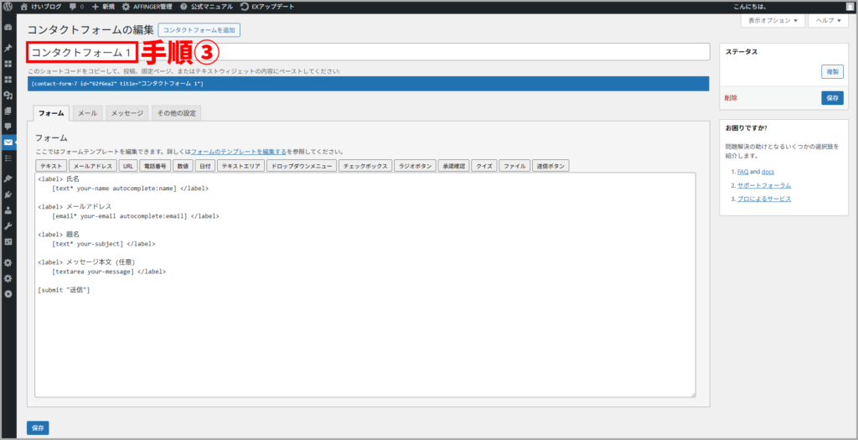Insert a ラジオボタン form tag
This screenshot has height=440, width=858.
pyautogui.click(x=415, y=166)
